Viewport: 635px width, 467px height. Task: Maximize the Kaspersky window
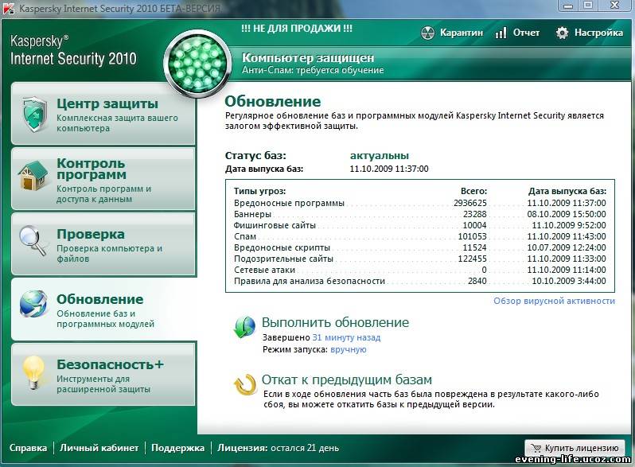pos(588,6)
